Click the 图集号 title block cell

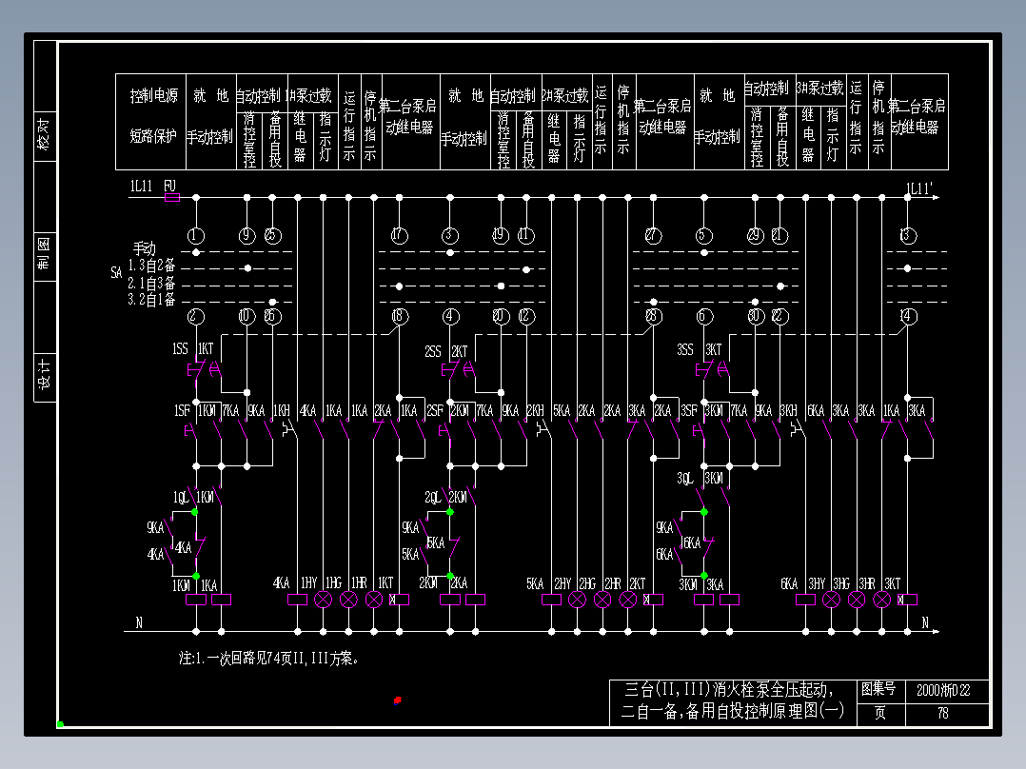click(878, 689)
